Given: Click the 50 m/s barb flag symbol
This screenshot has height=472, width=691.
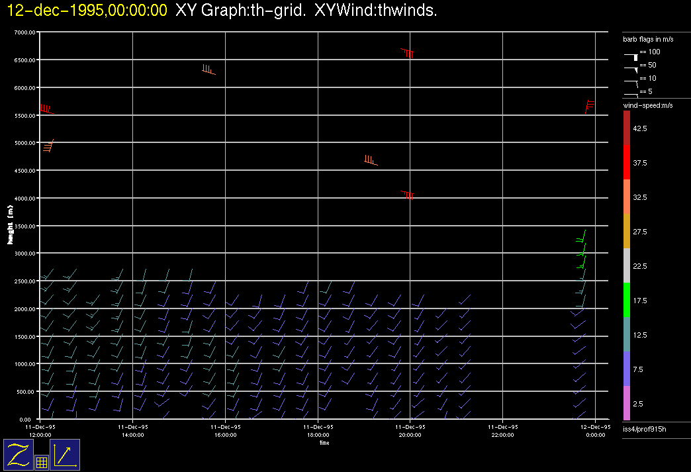Looking at the screenshot, I should click(632, 68).
